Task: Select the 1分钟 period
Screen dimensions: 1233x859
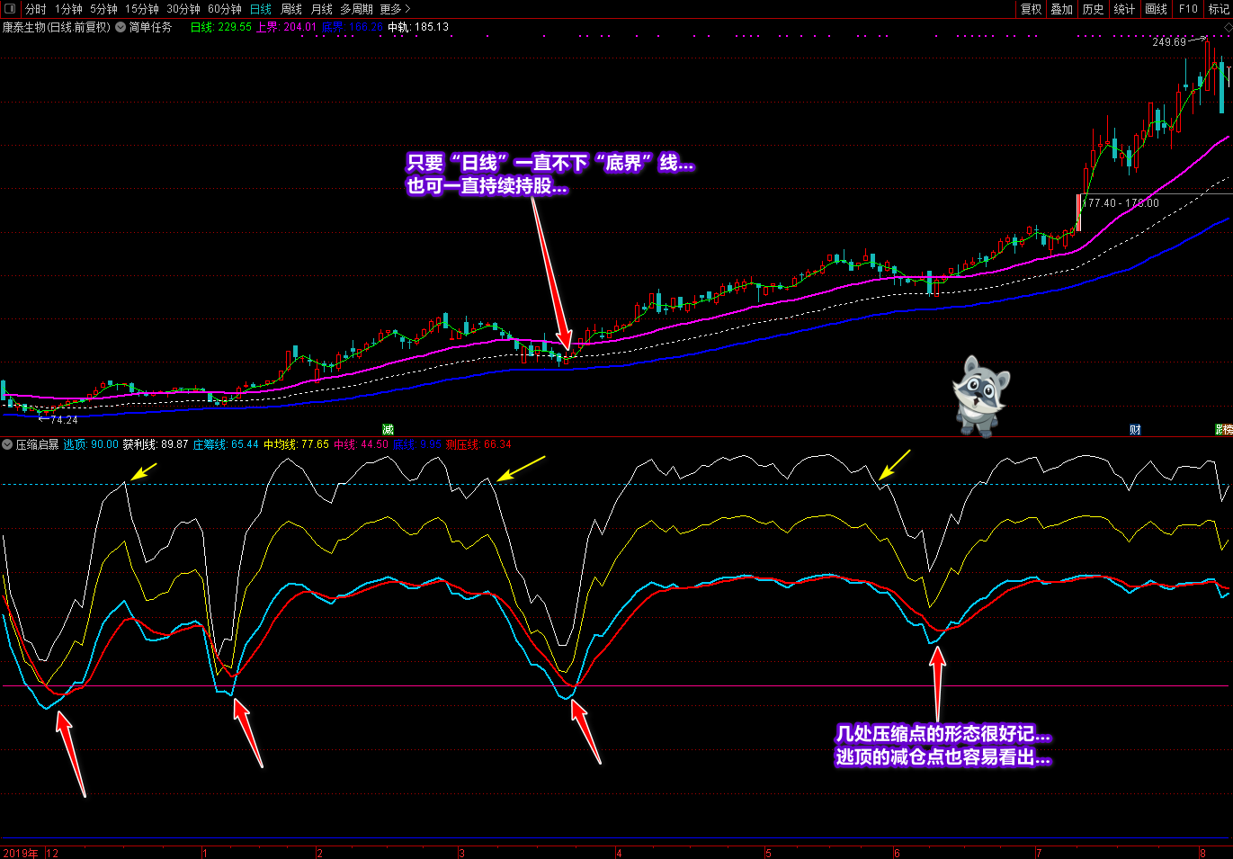Action: coord(69,9)
